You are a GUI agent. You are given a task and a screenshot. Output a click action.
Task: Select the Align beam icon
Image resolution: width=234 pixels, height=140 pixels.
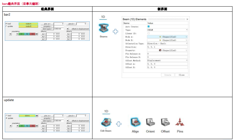pos(135,122)
